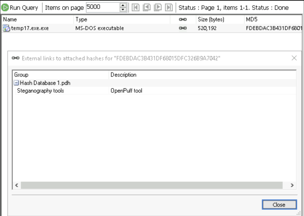The height and width of the screenshot is (216, 304).
Task: Focus the Items on page field
Action: coord(103,7)
